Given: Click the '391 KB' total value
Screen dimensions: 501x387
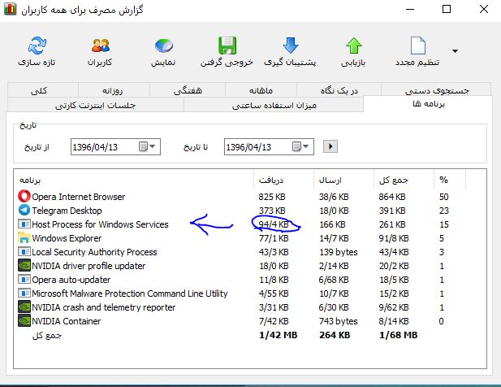Looking at the screenshot, I should (392, 211).
